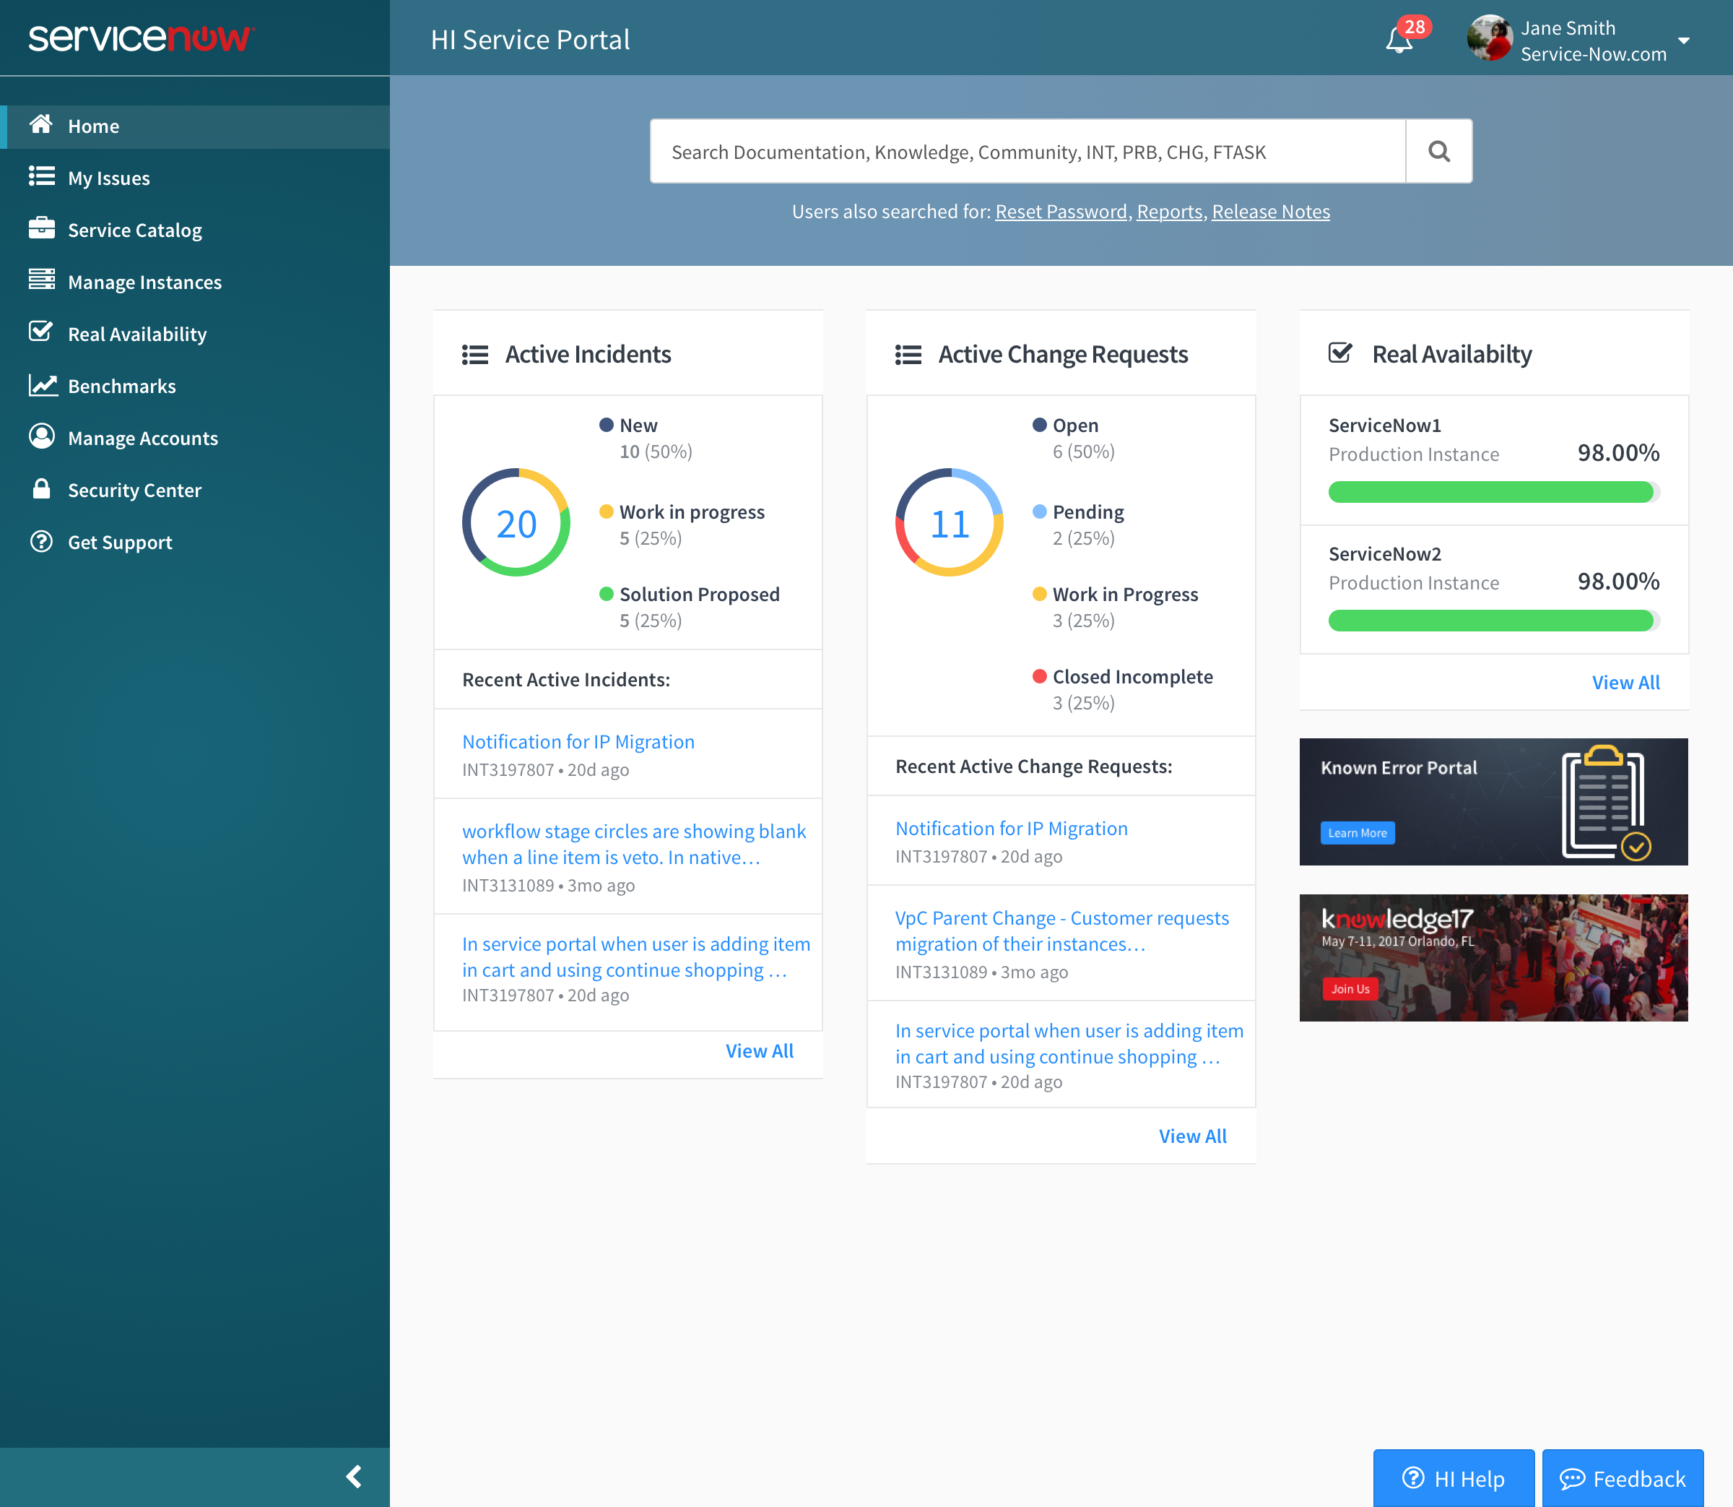This screenshot has width=1733, height=1507.
Task: Click the Solution Proposed legend dot
Action: [606, 594]
